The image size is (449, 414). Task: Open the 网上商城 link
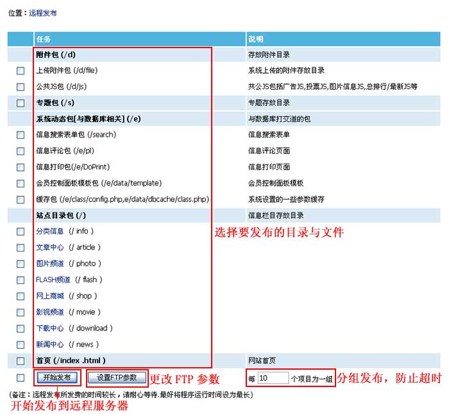pyautogui.click(x=50, y=296)
